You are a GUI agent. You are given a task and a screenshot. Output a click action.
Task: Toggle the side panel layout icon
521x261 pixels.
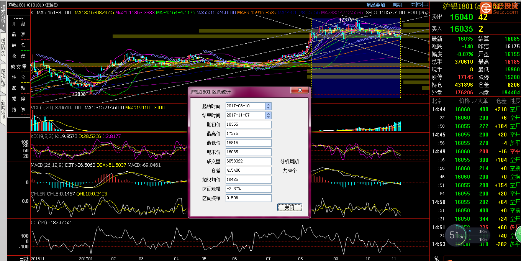point(426,5)
